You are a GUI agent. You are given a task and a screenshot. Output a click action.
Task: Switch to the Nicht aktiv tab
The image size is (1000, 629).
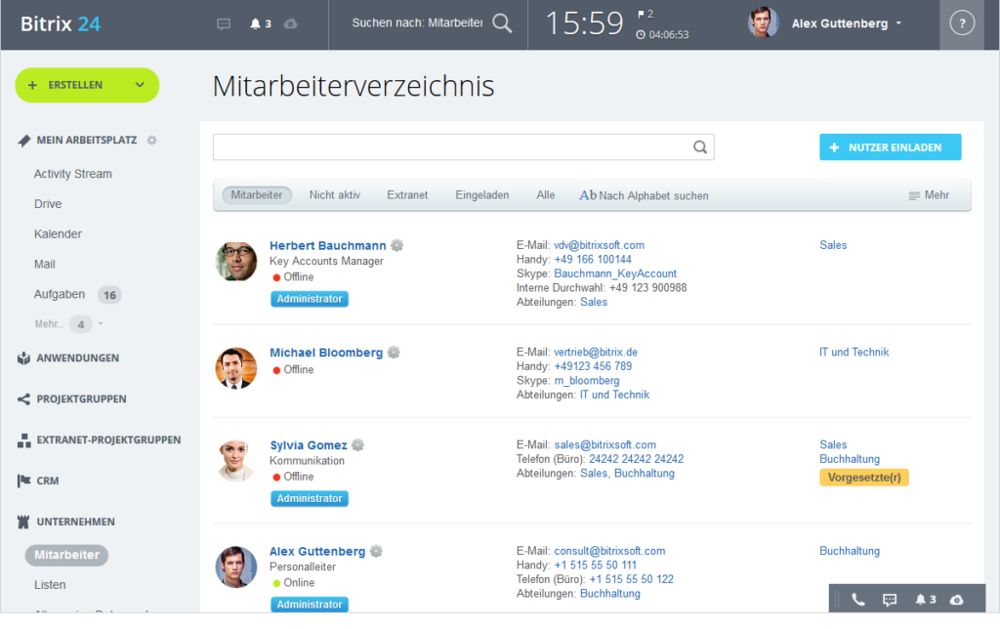[x=335, y=195]
